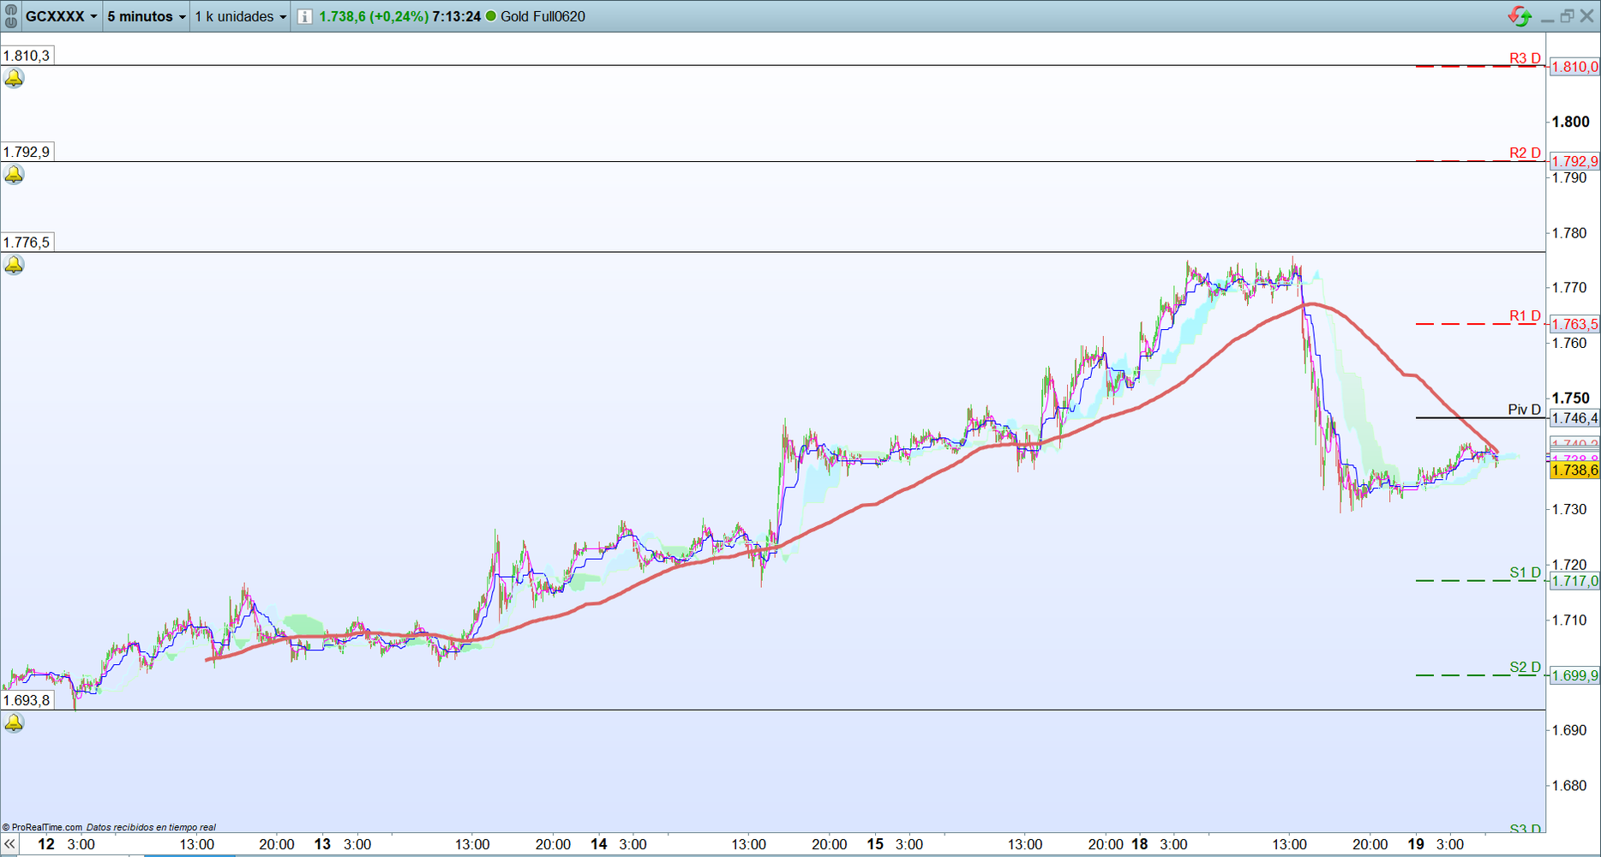Click the instrument info icon
The height and width of the screenshot is (857, 1601).
(304, 16)
